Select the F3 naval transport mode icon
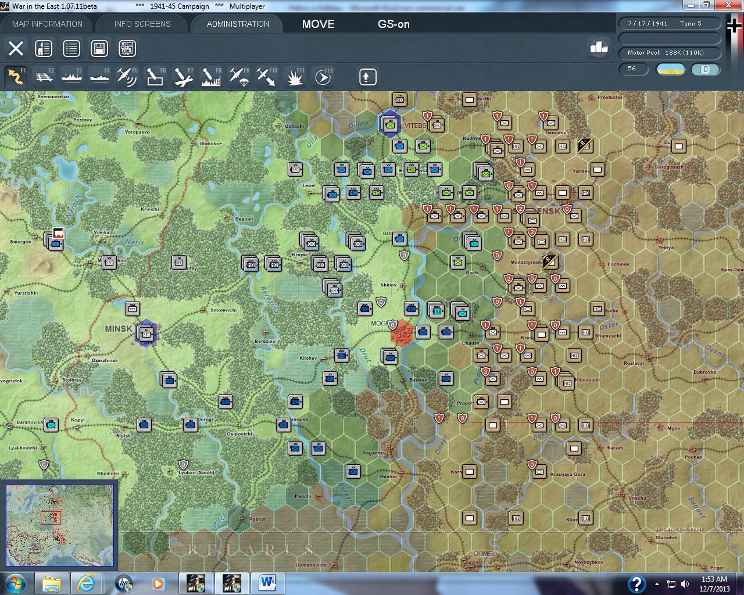Viewport: 744px width, 595px height. (72, 77)
